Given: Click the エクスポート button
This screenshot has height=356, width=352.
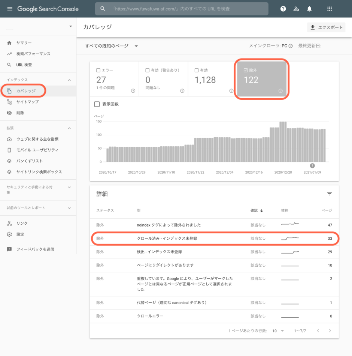Looking at the screenshot, I should pos(326,27).
